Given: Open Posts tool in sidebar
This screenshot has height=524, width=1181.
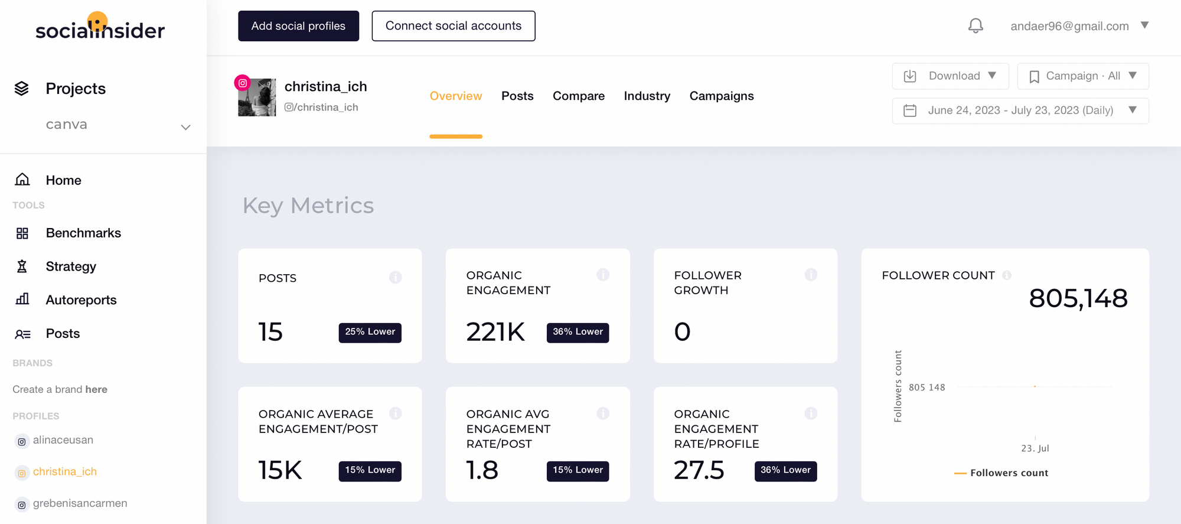Looking at the screenshot, I should click(x=63, y=334).
